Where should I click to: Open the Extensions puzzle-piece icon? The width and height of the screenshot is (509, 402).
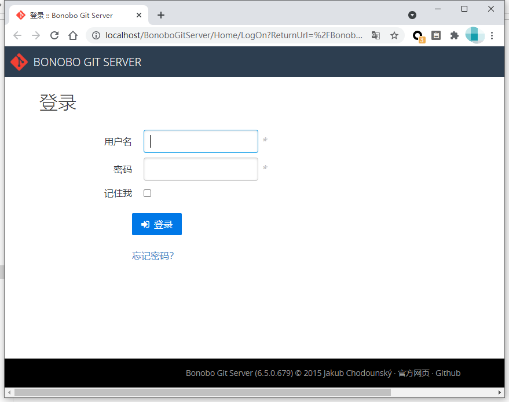tap(454, 35)
